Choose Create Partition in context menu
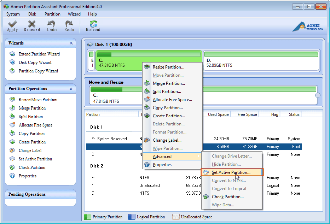330x224 pixels. click(x=172, y=116)
